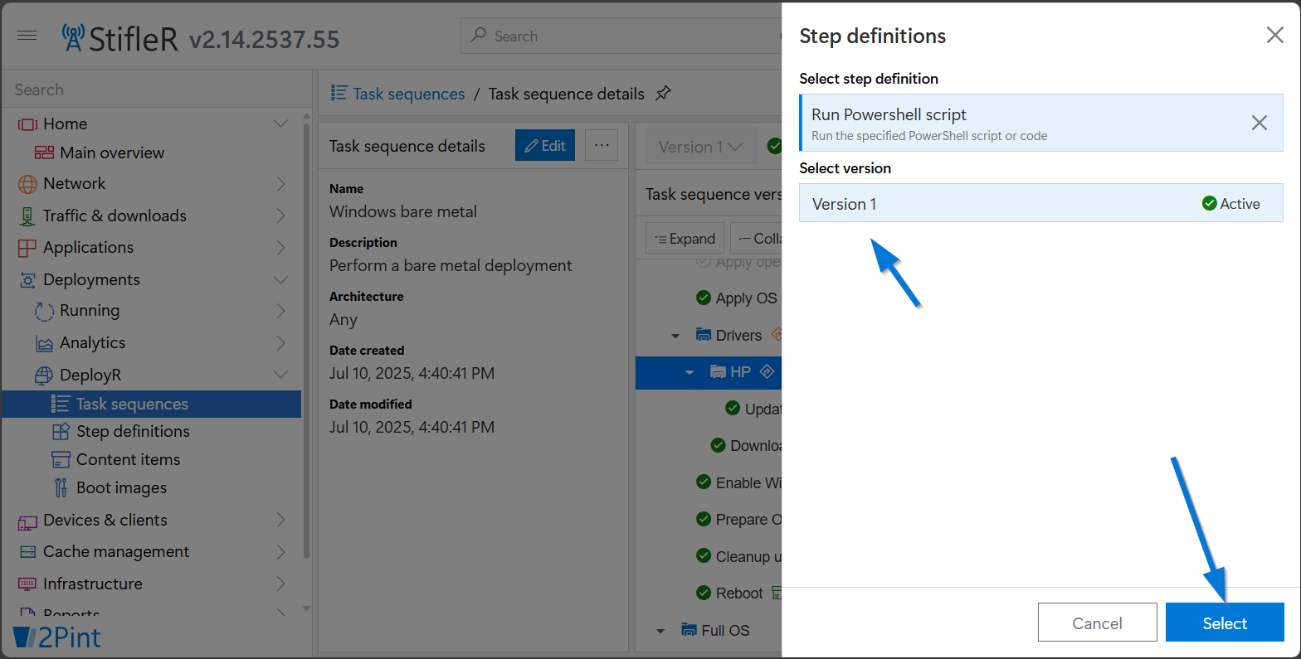The image size is (1301, 659).
Task: Click the pin icon beside Task sequence details
Action: (x=663, y=94)
